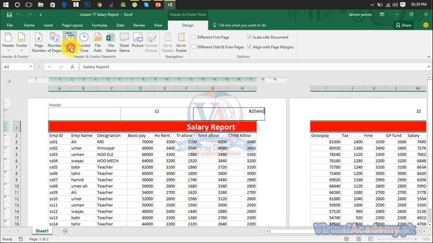This screenshot has width=433, height=243.
Task: Toggle Align with Page Margins checkbox
Action: coord(250,47)
